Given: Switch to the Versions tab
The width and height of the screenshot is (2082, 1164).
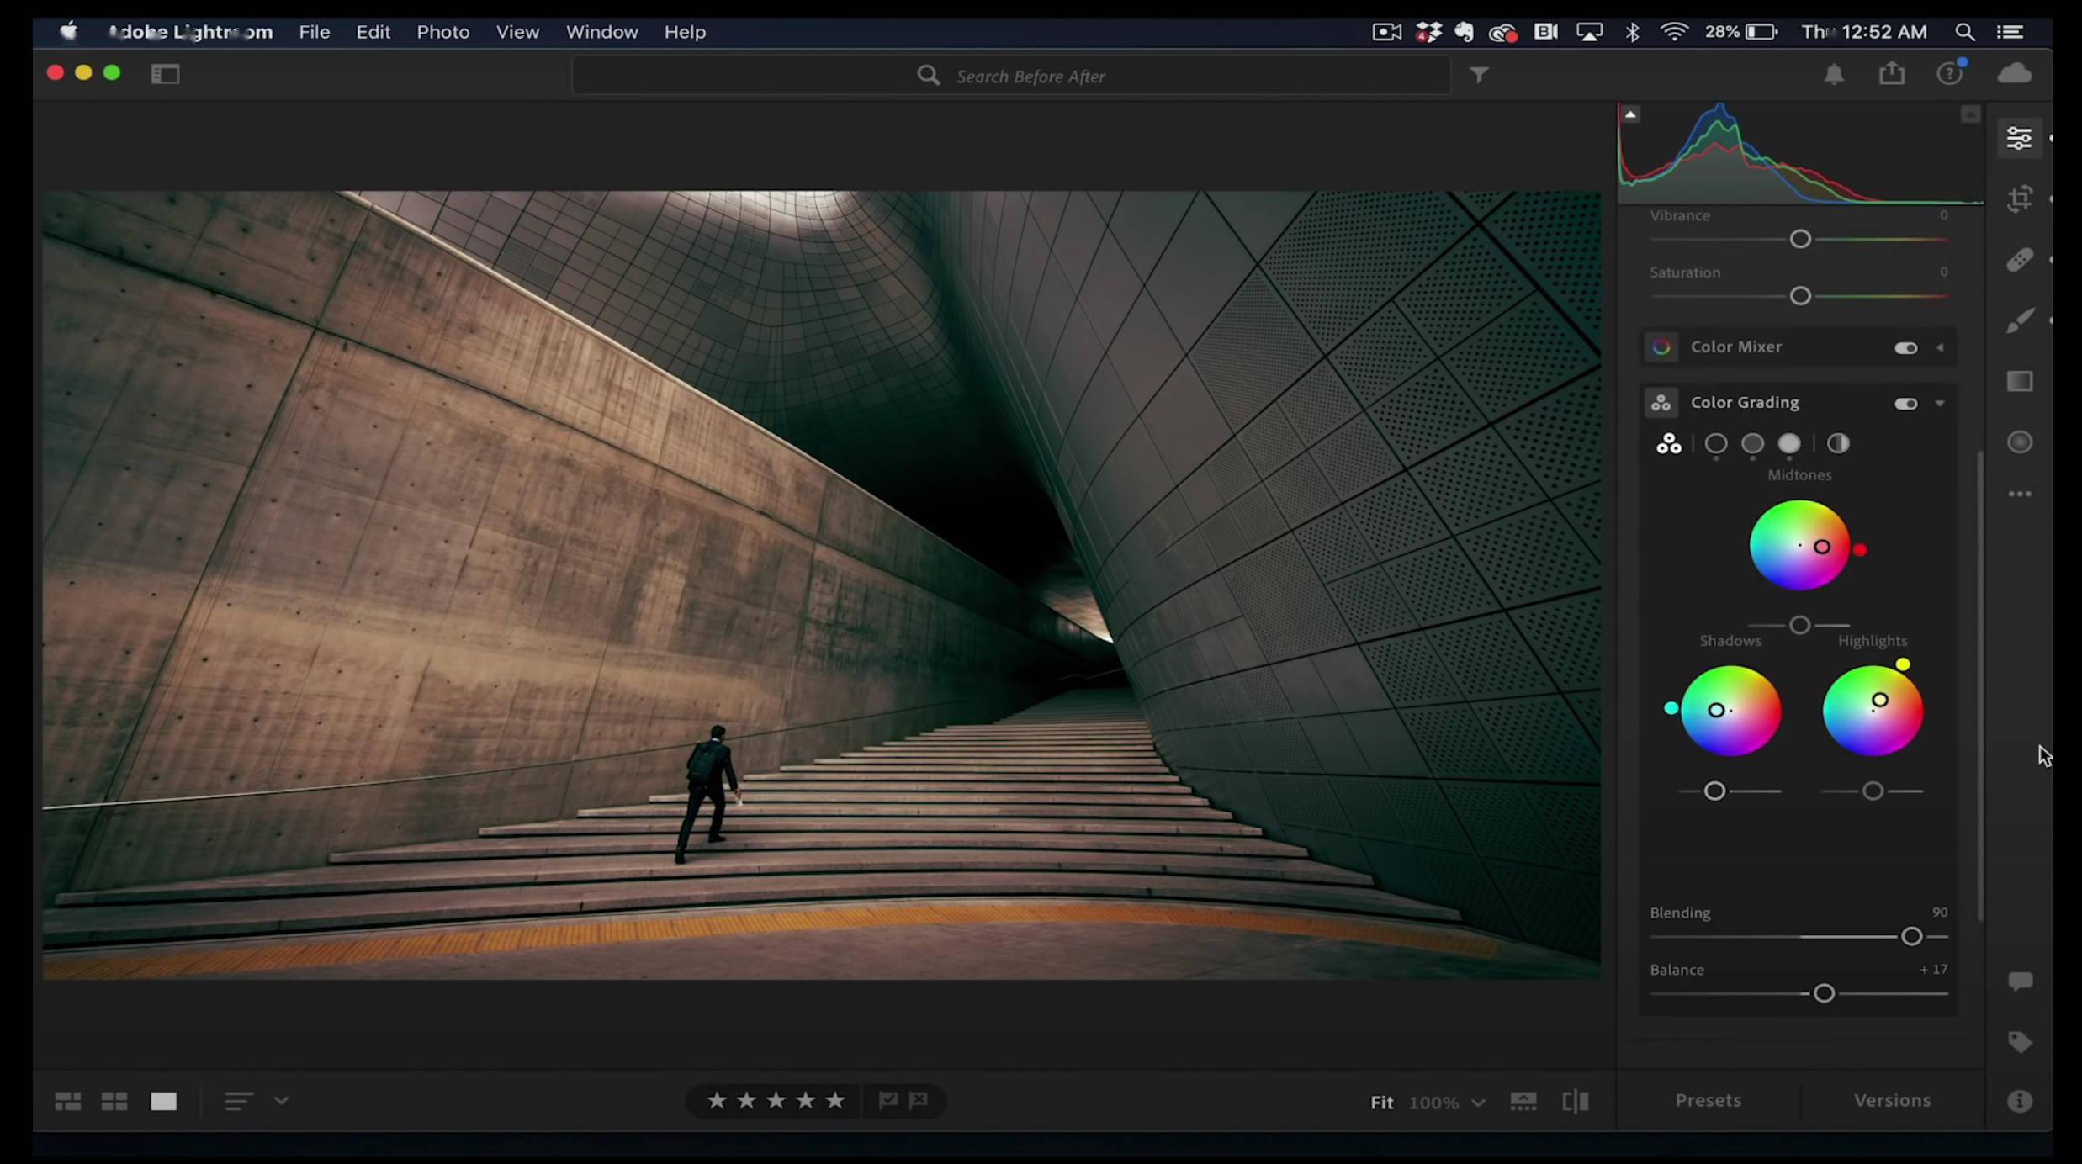Looking at the screenshot, I should 1892,1100.
